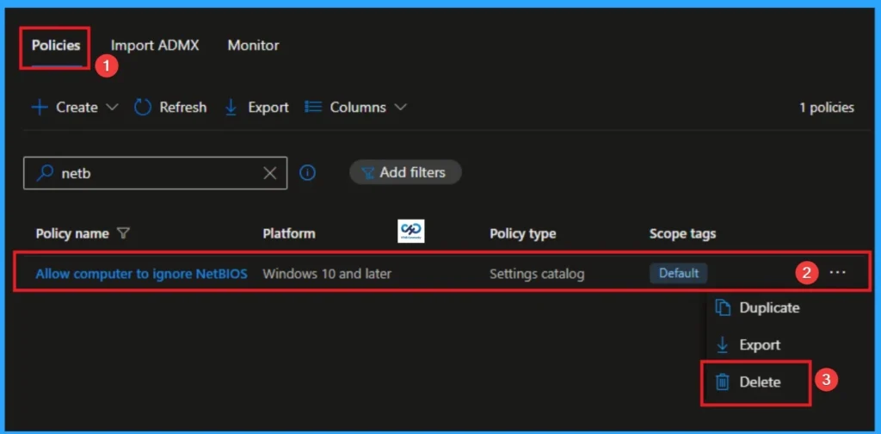Click the Add filters button
881x434 pixels.
click(x=405, y=172)
